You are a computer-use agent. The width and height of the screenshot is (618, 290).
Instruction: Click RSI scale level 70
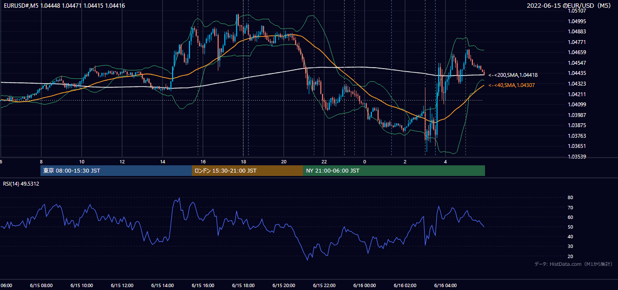point(570,207)
